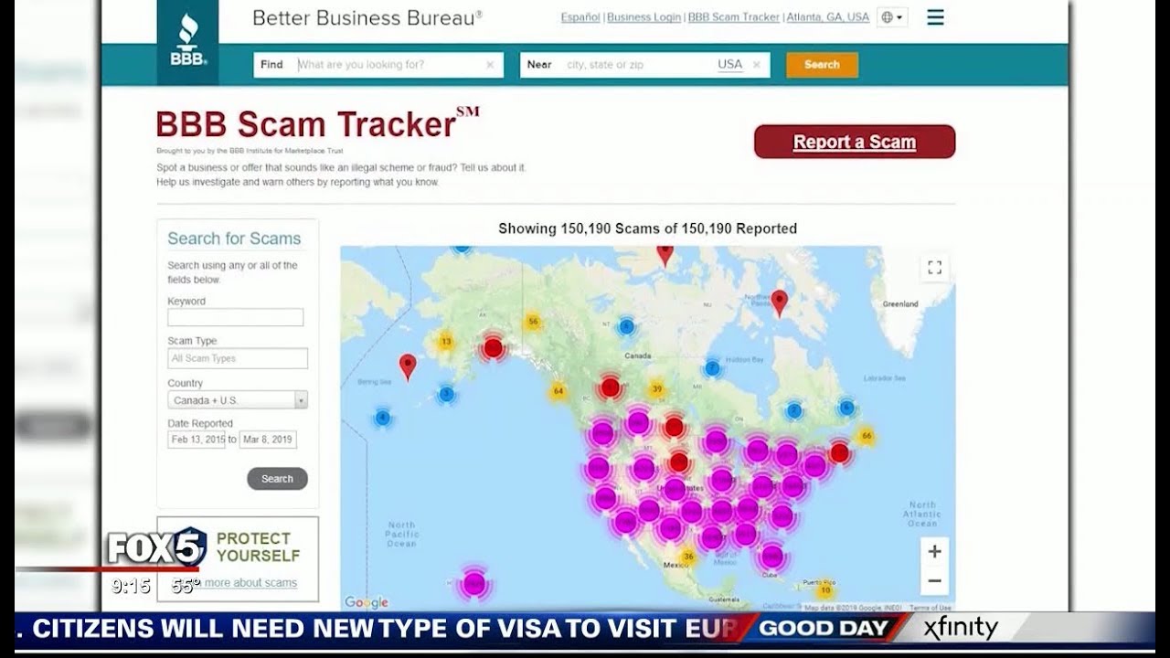Change the USA country selector in Near field

coord(730,65)
